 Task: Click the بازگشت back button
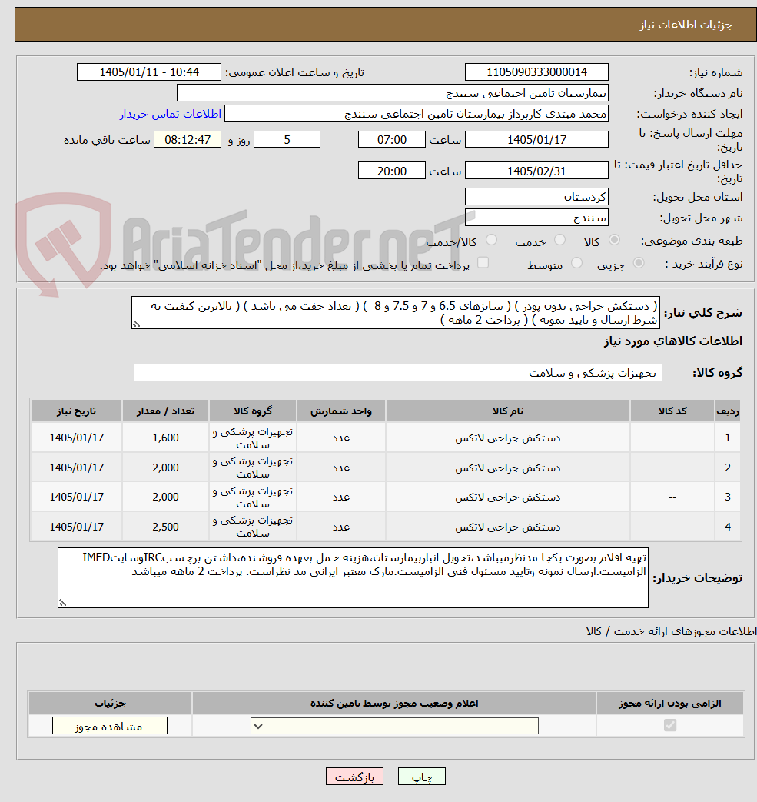click(x=355, y=777)
